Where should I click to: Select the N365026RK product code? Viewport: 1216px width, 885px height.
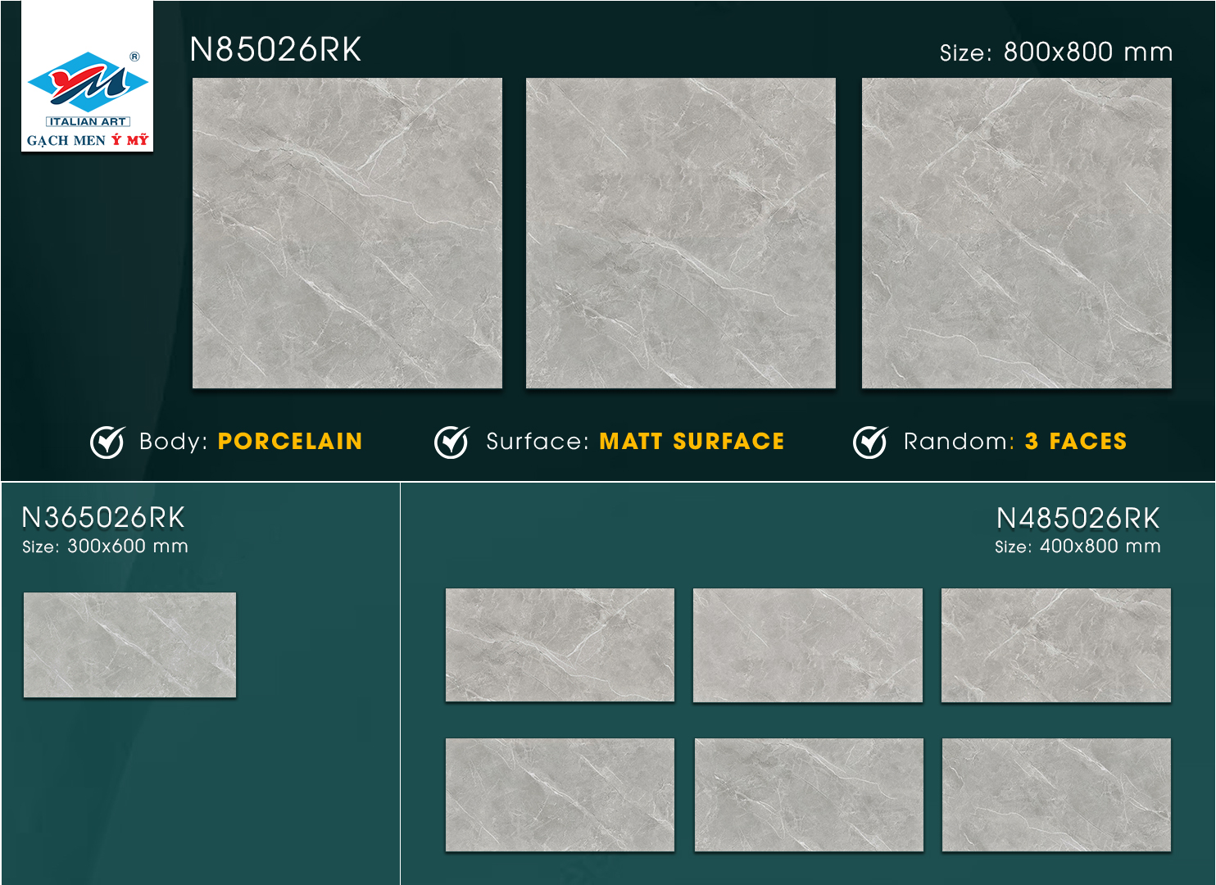tap(103, 518)
